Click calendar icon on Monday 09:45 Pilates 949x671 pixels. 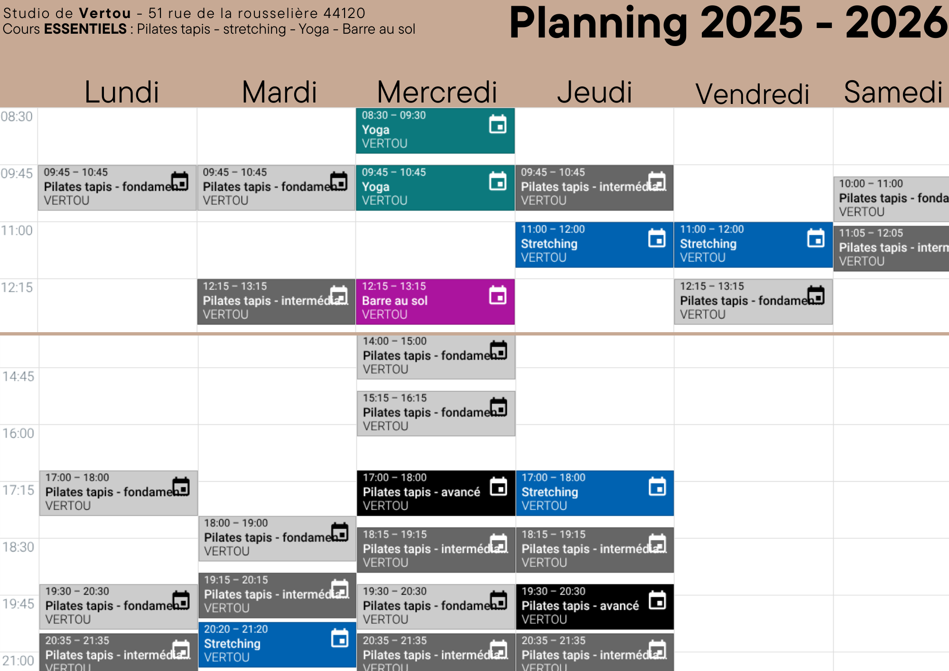coord(180,181)
